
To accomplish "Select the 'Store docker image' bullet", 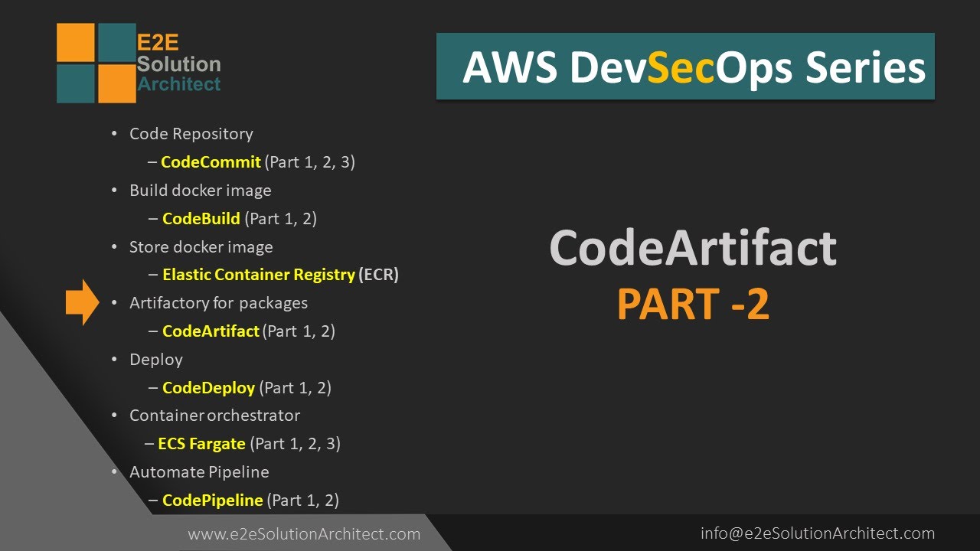I will coord(201,247).
